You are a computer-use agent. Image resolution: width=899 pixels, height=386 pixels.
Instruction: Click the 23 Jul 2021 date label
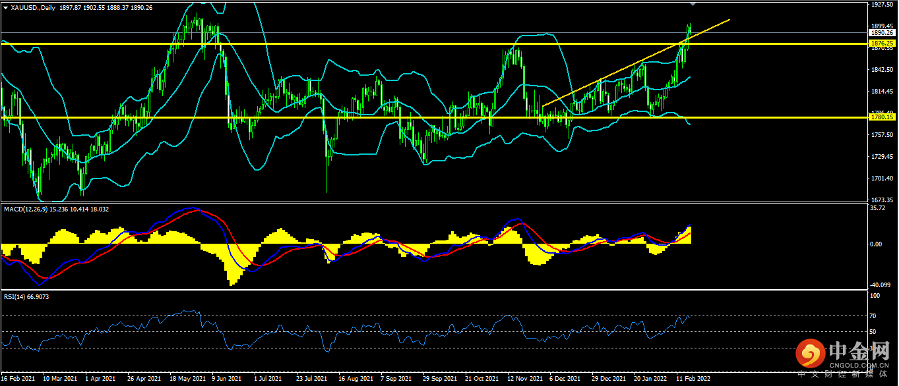(311, 379)
